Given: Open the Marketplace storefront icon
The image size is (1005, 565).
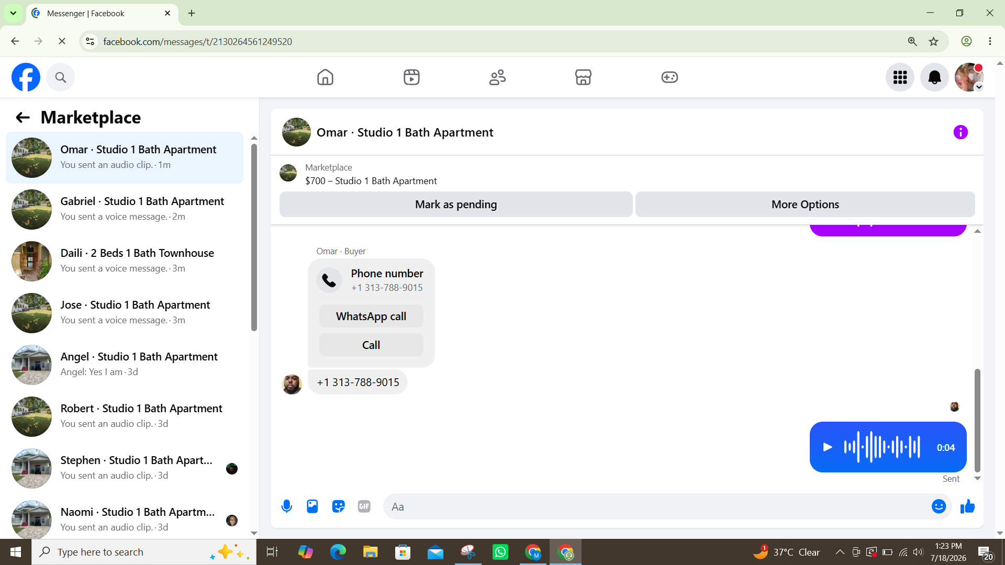Looking at the screenshot, I should click(x=583, y=77).
